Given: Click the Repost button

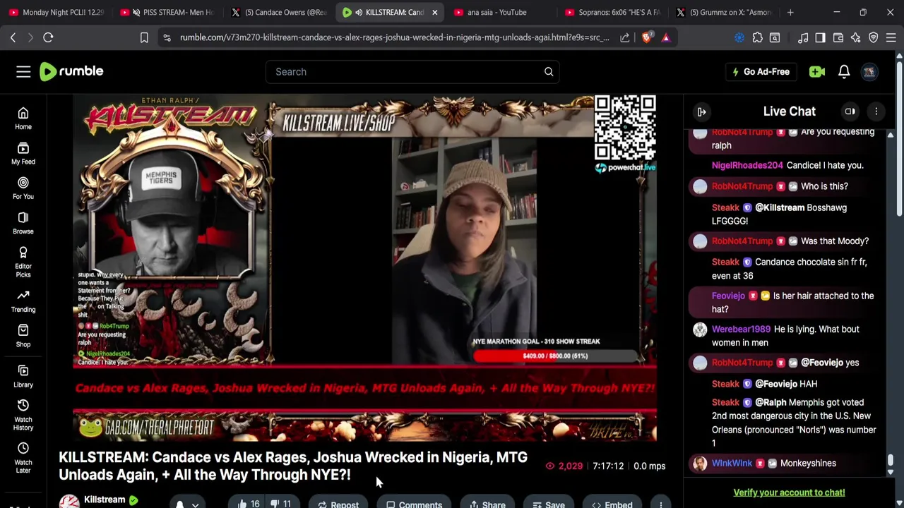Looking at the screenshot, I should coord(338,504).
